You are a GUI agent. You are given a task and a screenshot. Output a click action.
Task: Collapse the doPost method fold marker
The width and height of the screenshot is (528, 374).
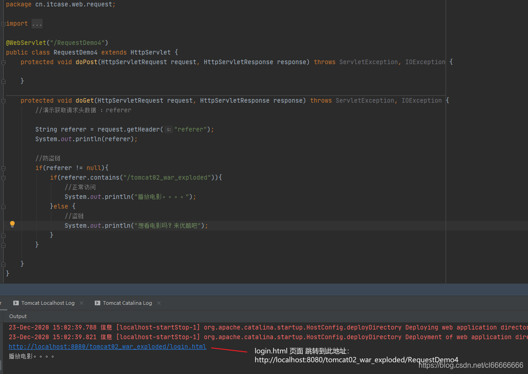(x=3, y=62)
